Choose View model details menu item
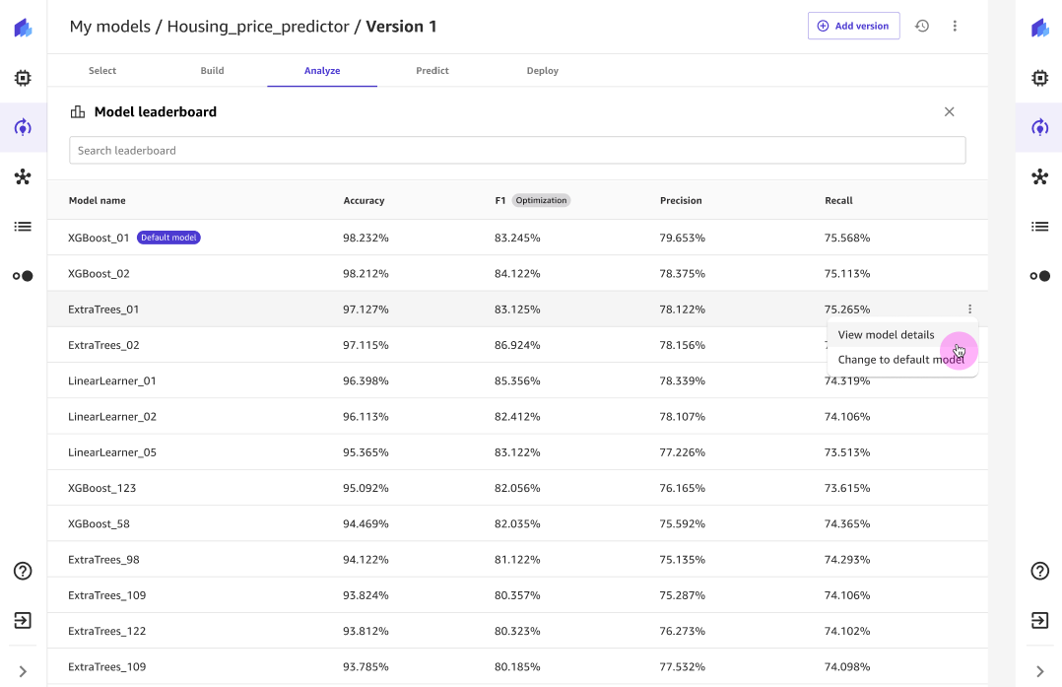This screenshot has width=1062, height=687. pyautogui.click(x=886, y=335)
